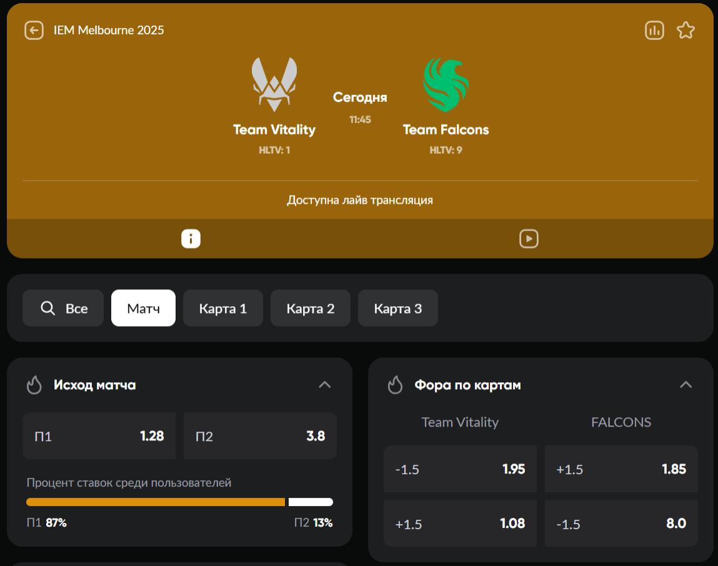The height and width of the screenshot is (566, 718).
Task: Open search in Все filter
Action: click(x=63, y=308)
